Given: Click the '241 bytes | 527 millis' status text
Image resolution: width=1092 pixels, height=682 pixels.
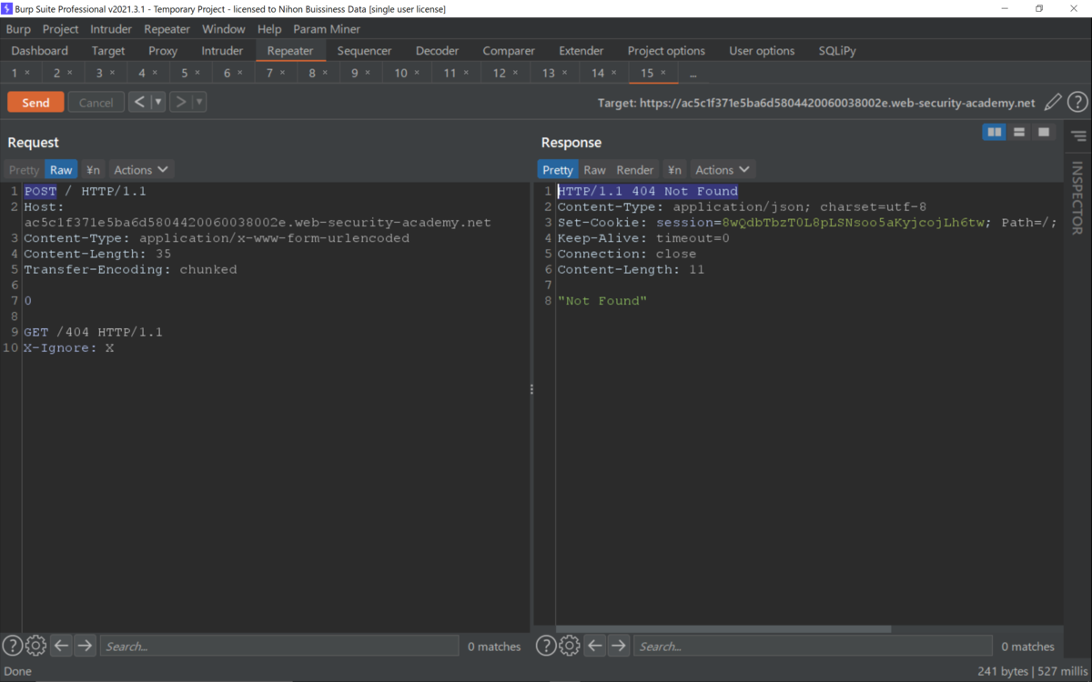Looking at the screenshot, I should click(x=1031, y=671).
